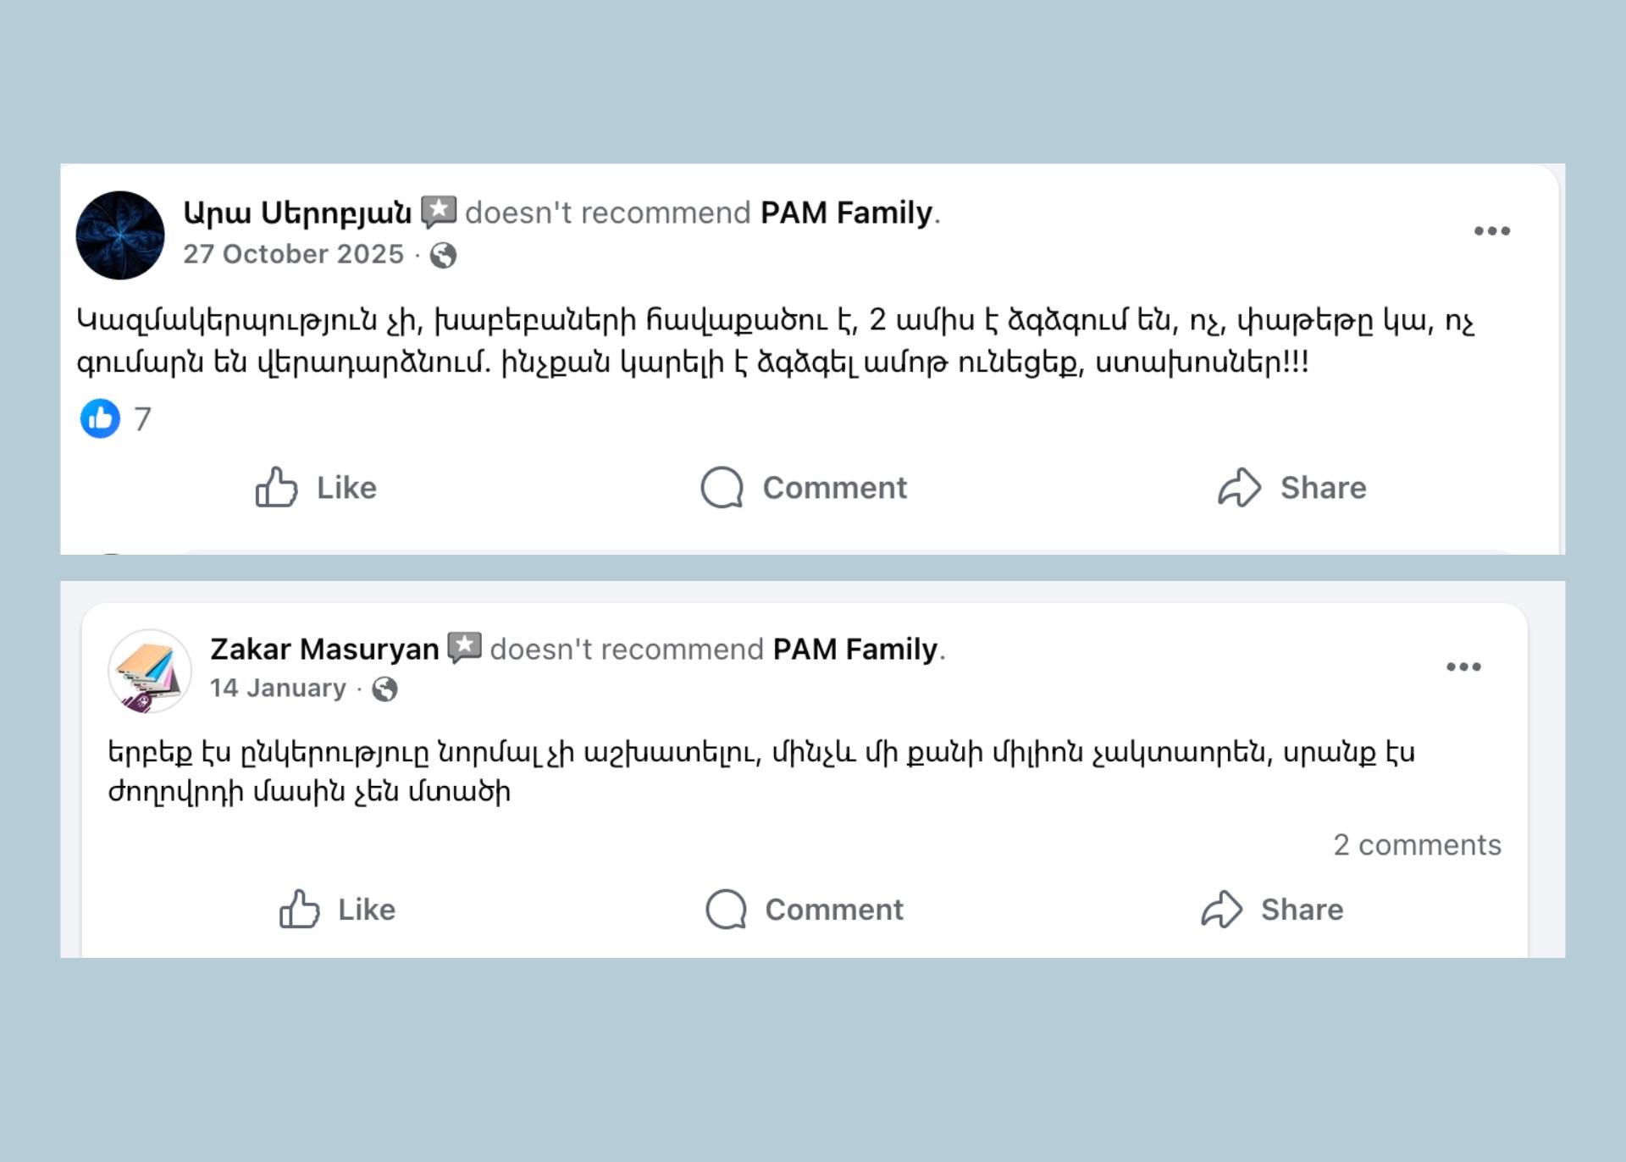
Task: Open three-dot options menu on Zakar's review
Action: pos(1463,667)
